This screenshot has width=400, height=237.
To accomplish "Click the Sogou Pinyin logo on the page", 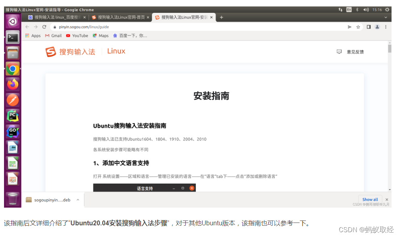I will [x=50, y=51].
